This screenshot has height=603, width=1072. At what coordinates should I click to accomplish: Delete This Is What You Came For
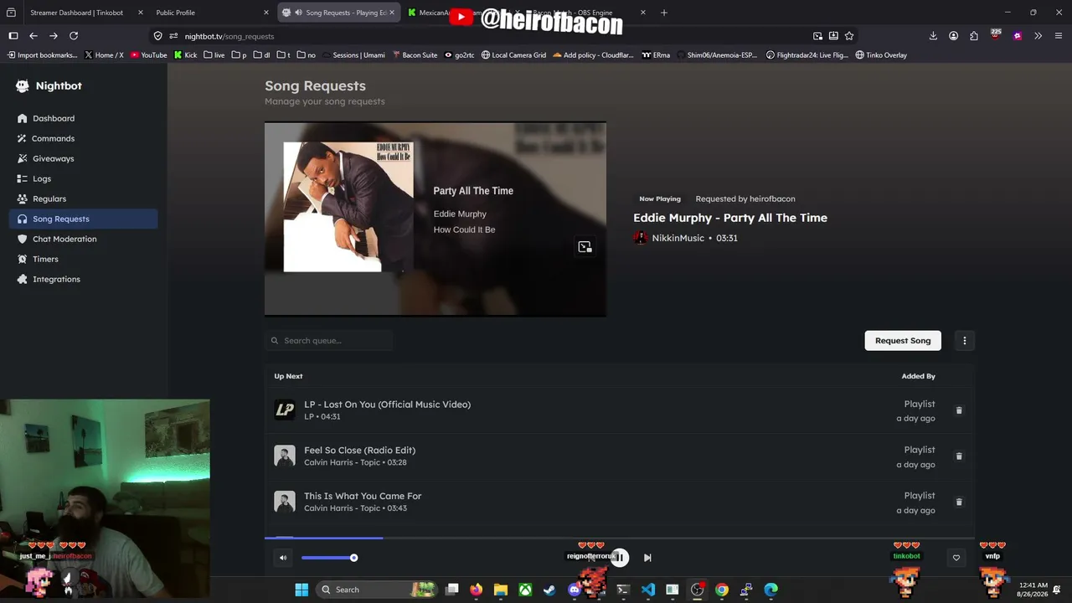959,502
